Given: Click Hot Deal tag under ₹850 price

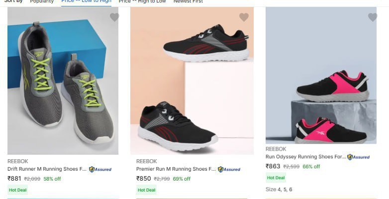Looking at the screenshot, I should pos(146,190).
